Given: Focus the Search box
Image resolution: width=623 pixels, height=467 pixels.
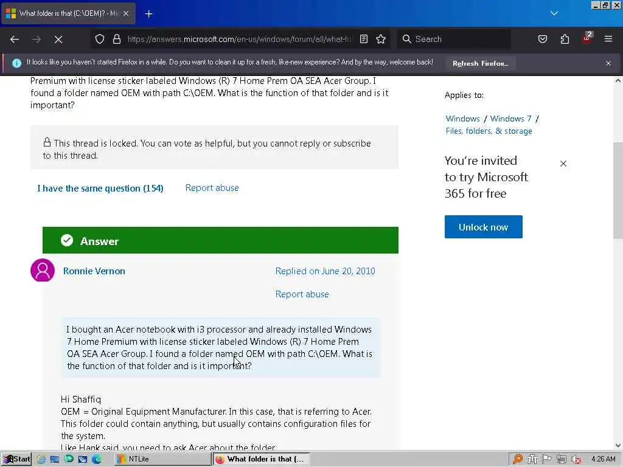Looking at the screenshot, I should pos(453,39).
